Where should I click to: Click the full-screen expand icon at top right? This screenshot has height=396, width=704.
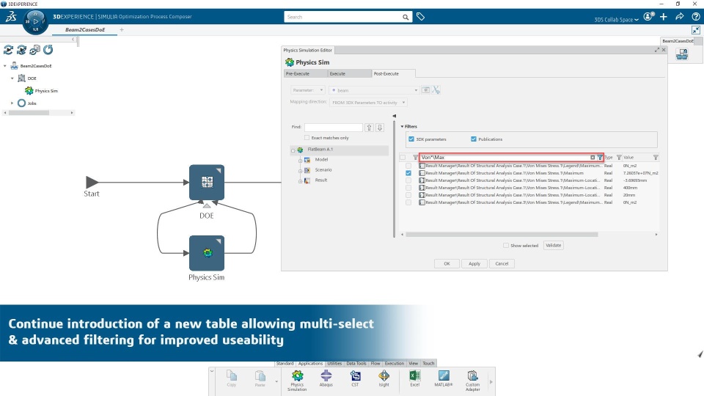click(696, 30)
